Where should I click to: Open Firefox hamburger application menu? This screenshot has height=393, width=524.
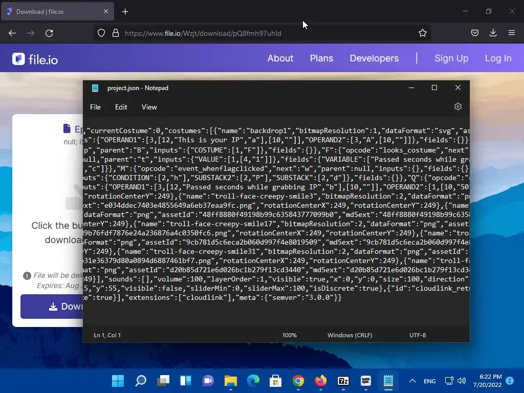(x=512, y=33)
